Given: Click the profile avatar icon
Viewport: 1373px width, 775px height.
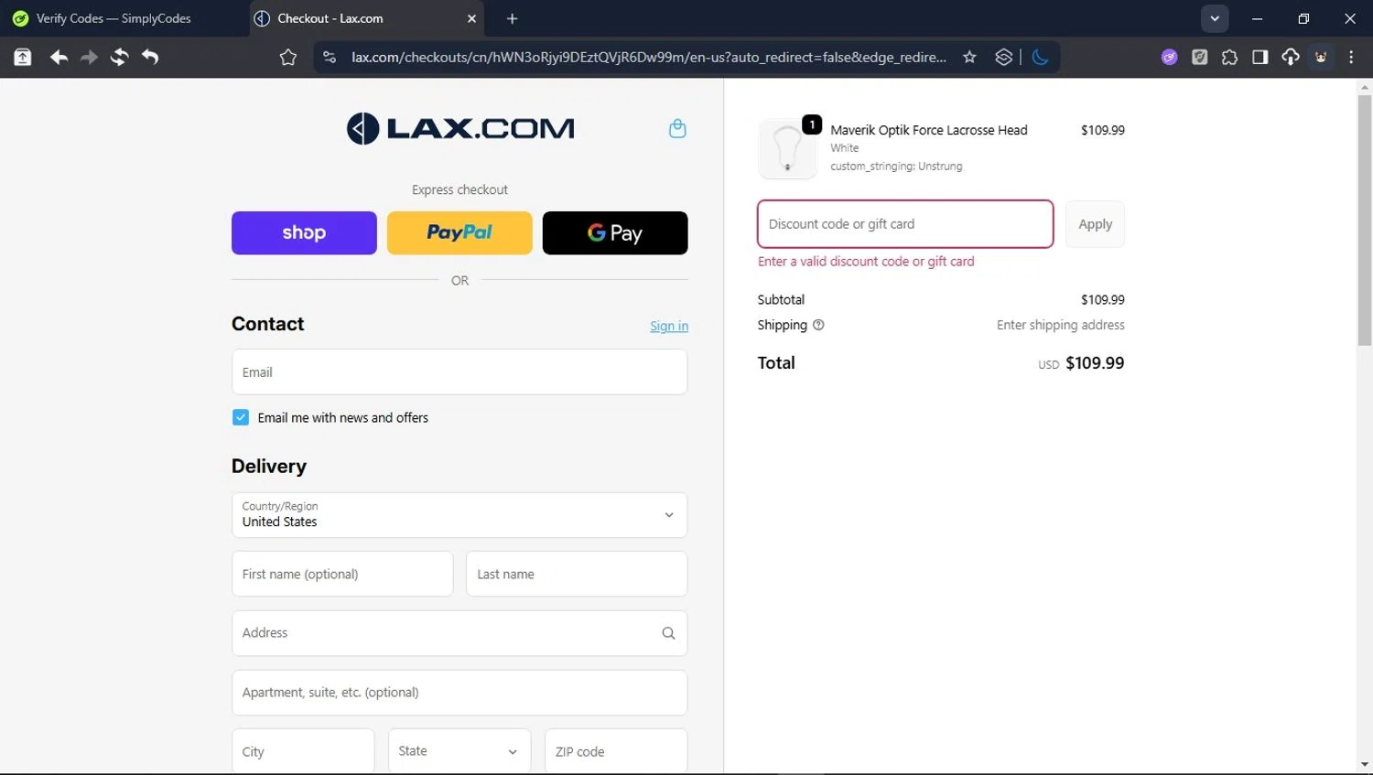Looking at the screenshot, I should 1321,58.
